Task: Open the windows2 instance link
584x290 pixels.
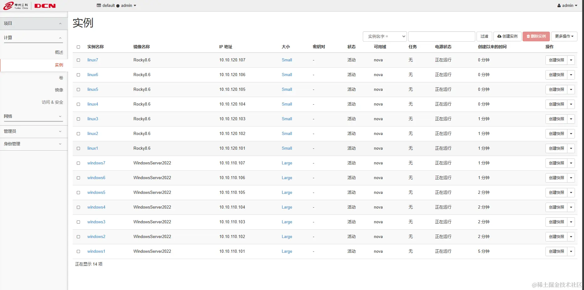Action: (96, 237)
